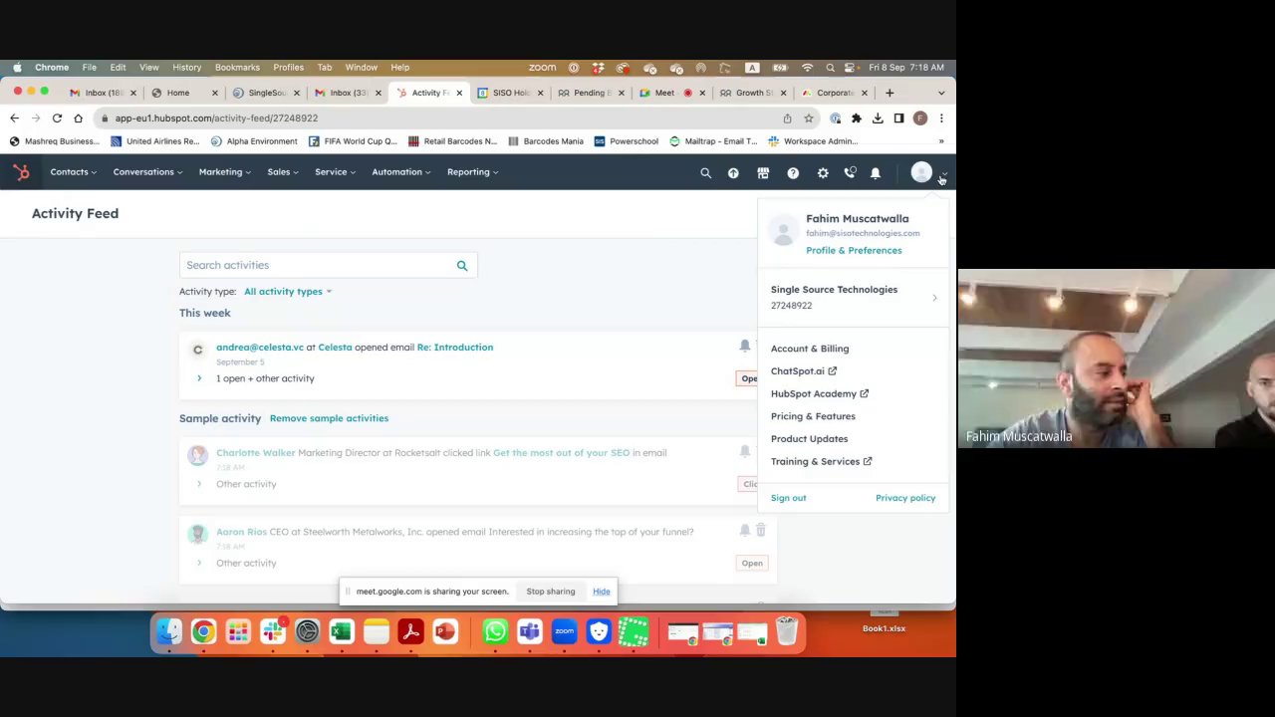Expand the Sales navigation dropdown
1275x717 pixels.
point(283,171)
